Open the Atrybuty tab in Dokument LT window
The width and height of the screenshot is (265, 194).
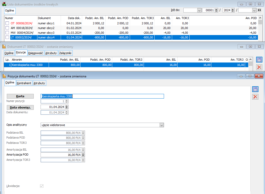click(51, 53)
